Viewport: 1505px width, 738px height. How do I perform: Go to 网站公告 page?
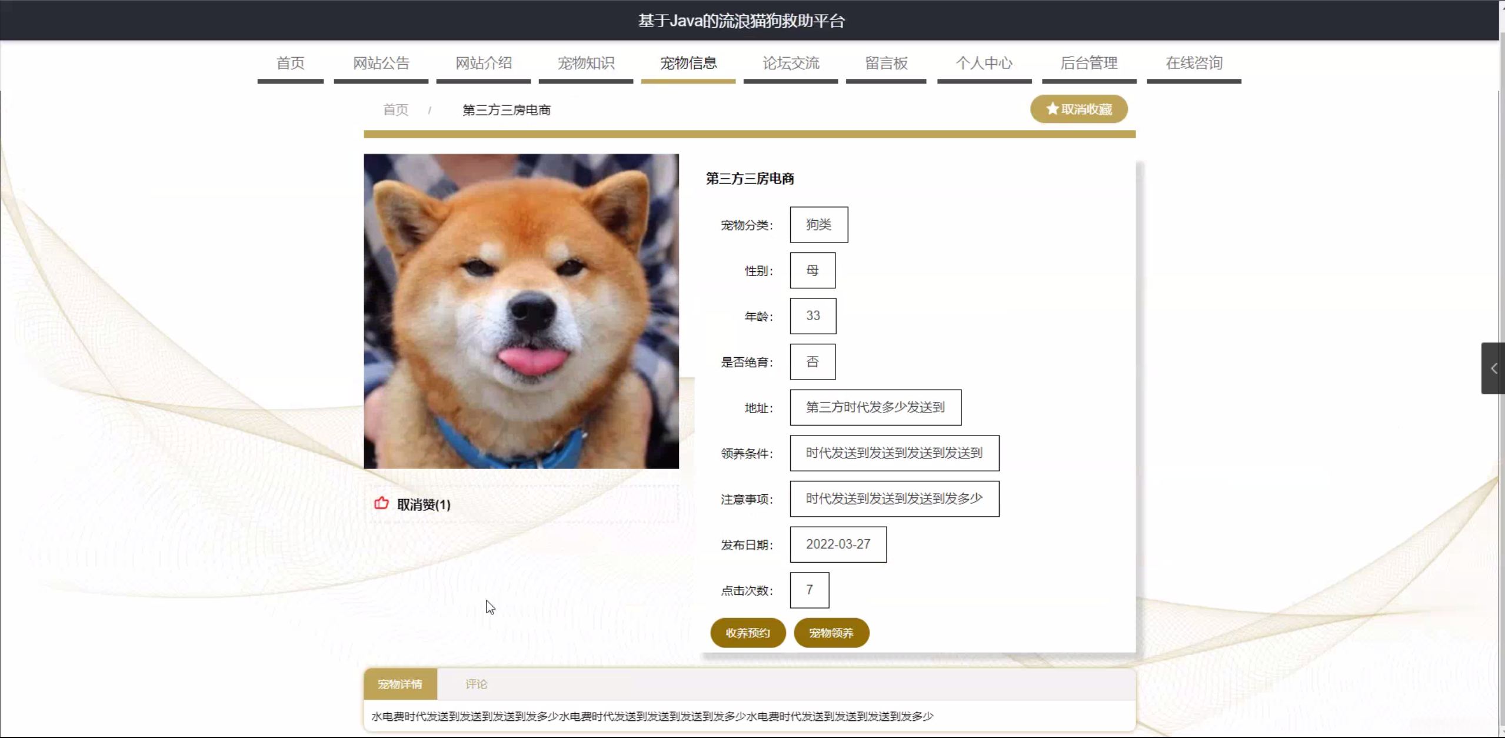[x=381, y=63]
